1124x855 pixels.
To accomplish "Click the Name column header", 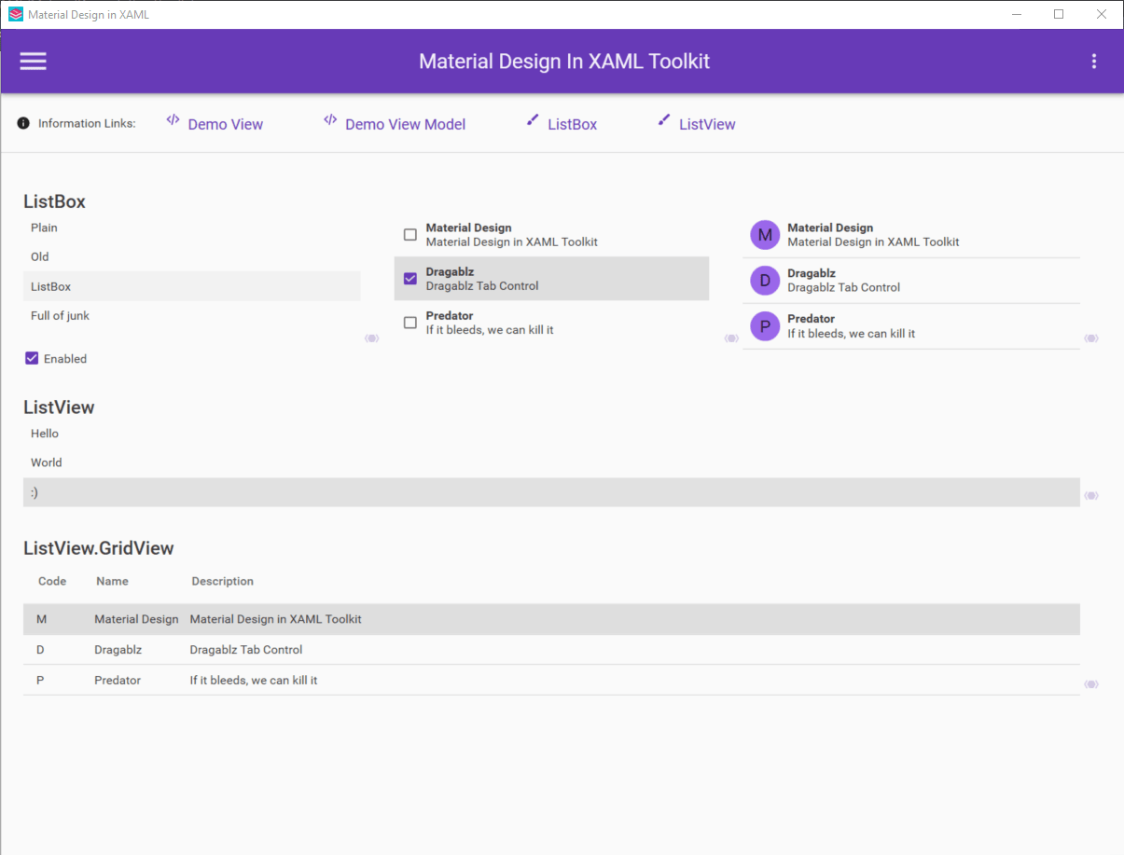I will click(112, 581).
